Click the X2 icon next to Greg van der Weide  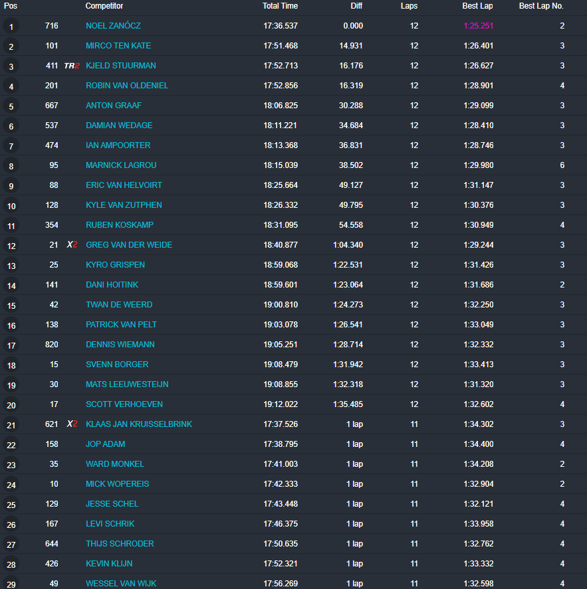pyautogui.click(x=72, y=245)
